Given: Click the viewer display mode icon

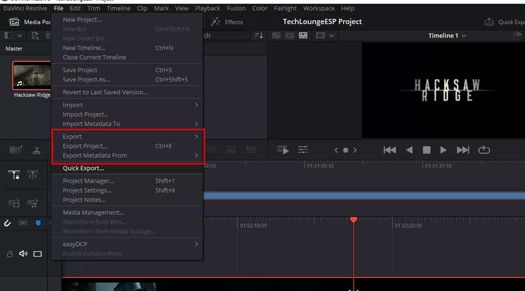Looking at the screenshot, I should coord(320,36).
